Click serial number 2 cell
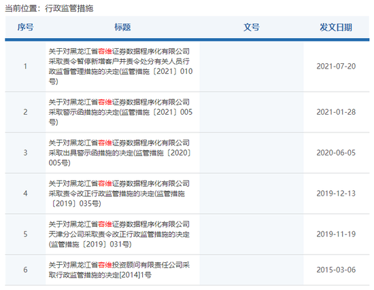 (x=25, y=112)
